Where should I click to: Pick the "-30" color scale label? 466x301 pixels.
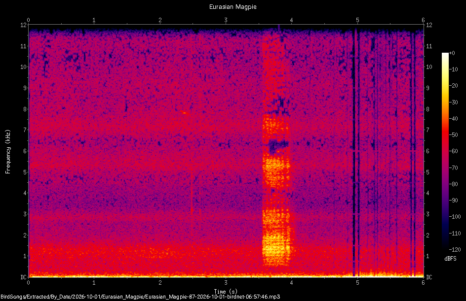pyautogui.click(x=453, y=102)
